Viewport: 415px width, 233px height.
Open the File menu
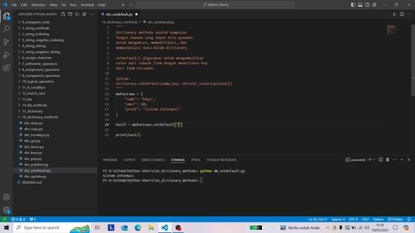(14, 5)
